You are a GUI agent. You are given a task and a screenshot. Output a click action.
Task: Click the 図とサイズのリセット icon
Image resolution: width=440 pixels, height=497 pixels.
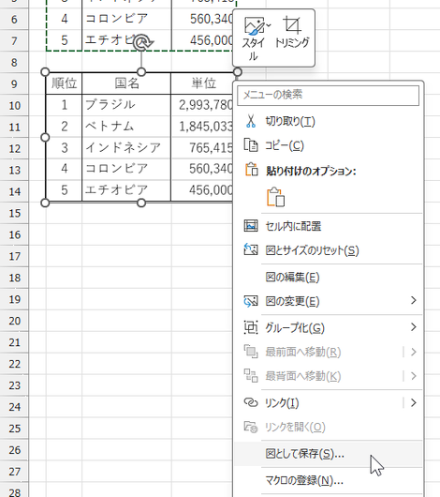pyautogui.click(x=251, y=249)
